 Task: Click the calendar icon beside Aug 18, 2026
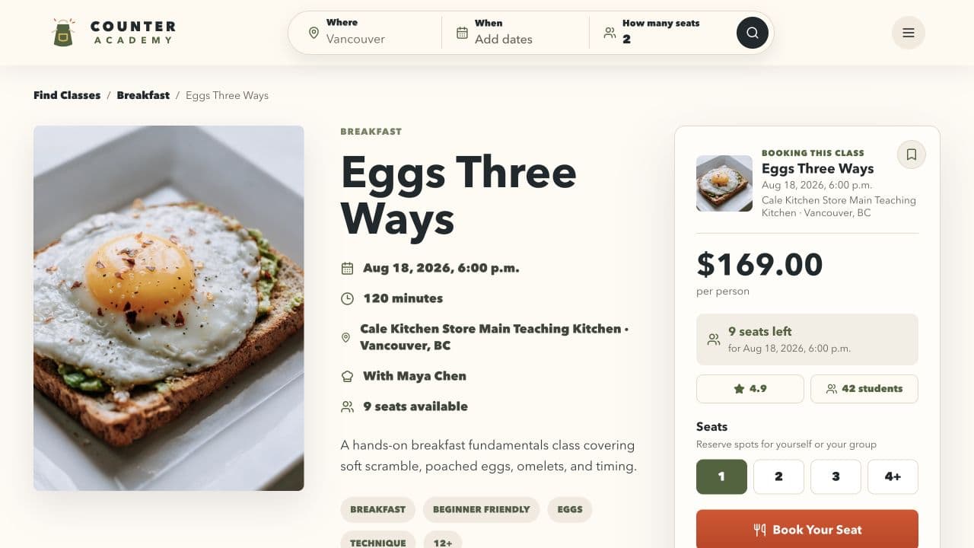click(347, 268)
